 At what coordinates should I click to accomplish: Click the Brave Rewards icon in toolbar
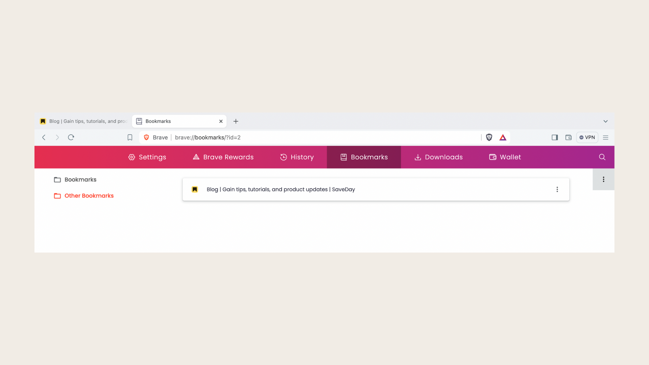click(x=502, y=137)
